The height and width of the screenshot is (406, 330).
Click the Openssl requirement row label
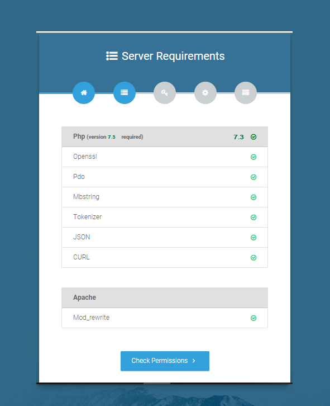(85, 157)
